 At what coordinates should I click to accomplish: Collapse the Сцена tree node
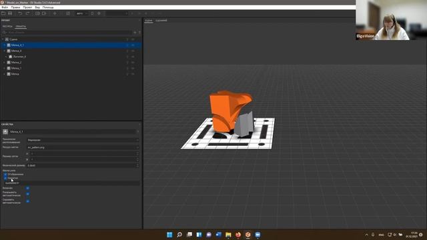click(x=3, y=39)
